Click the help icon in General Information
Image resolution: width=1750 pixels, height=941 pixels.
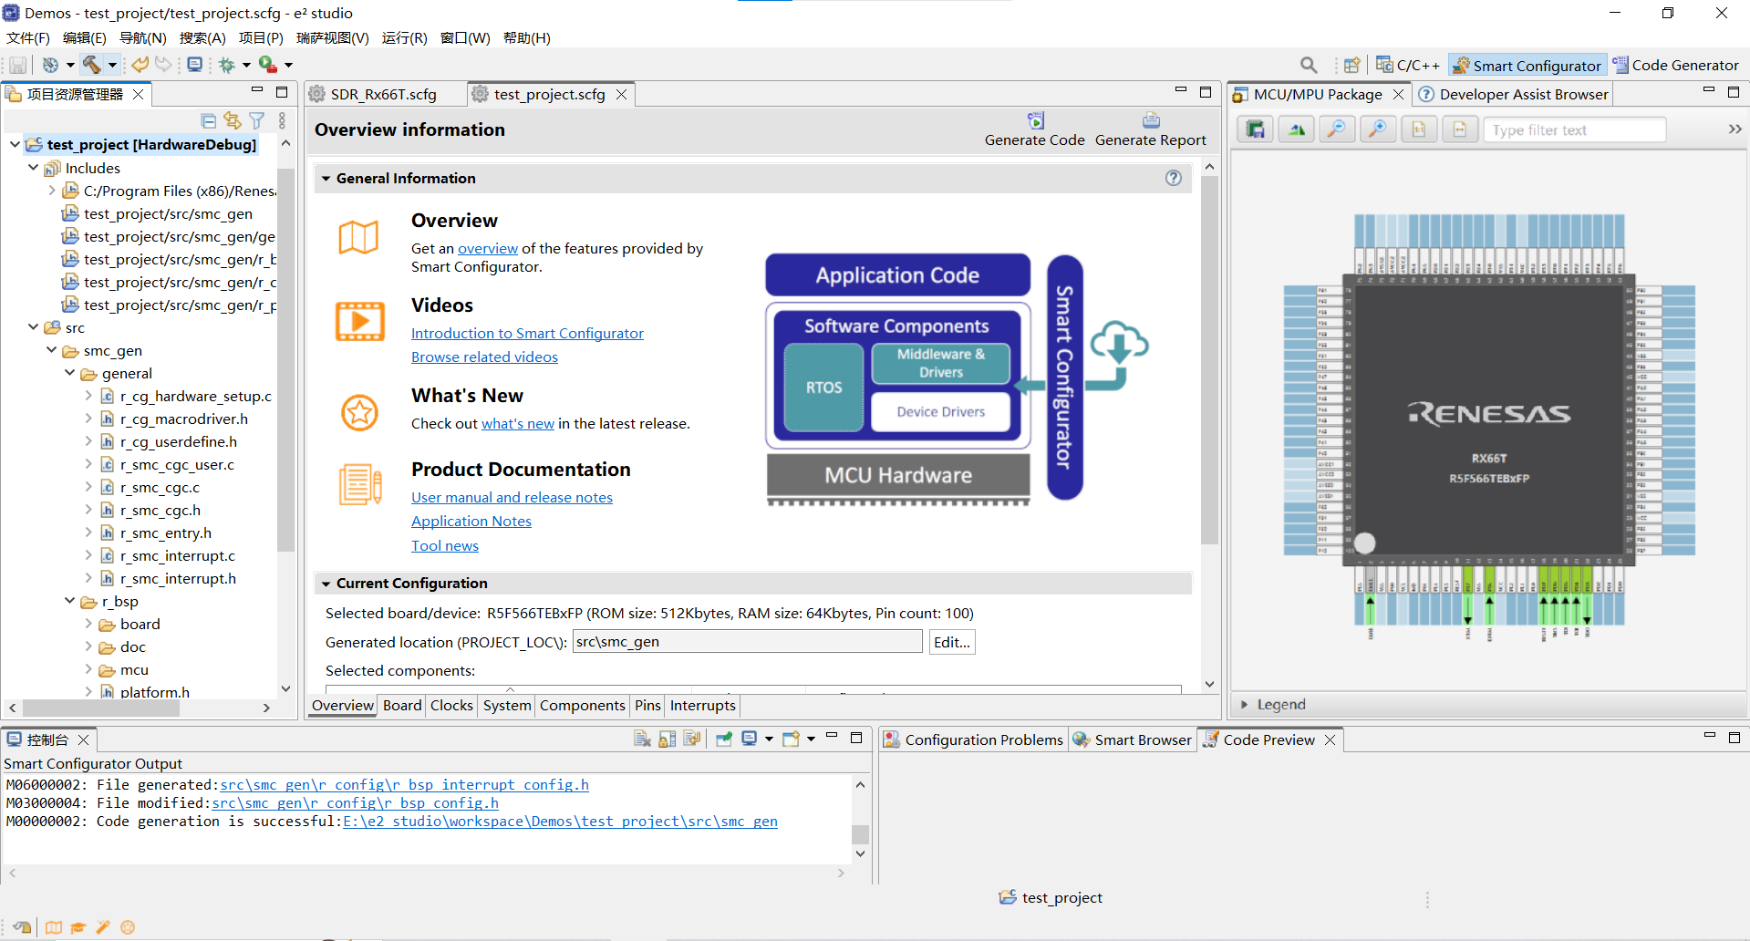pos(1174,178)
